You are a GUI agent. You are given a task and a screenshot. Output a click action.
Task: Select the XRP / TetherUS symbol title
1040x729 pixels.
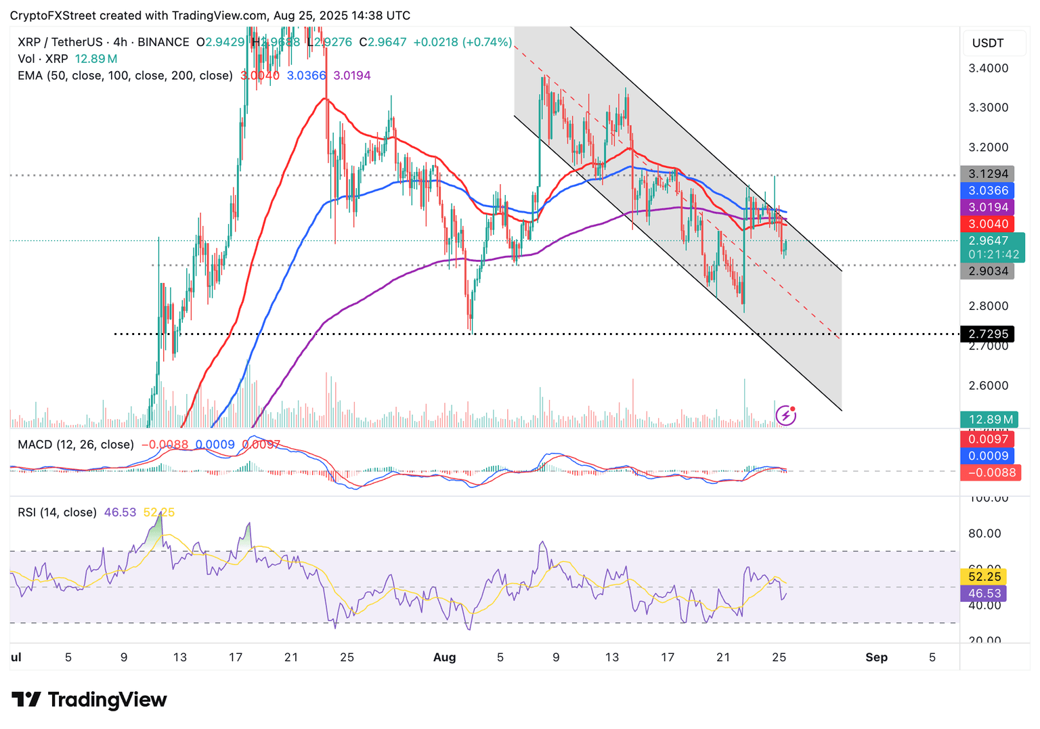coord(60,42)
